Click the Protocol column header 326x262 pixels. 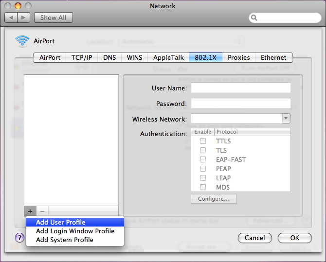253,132
